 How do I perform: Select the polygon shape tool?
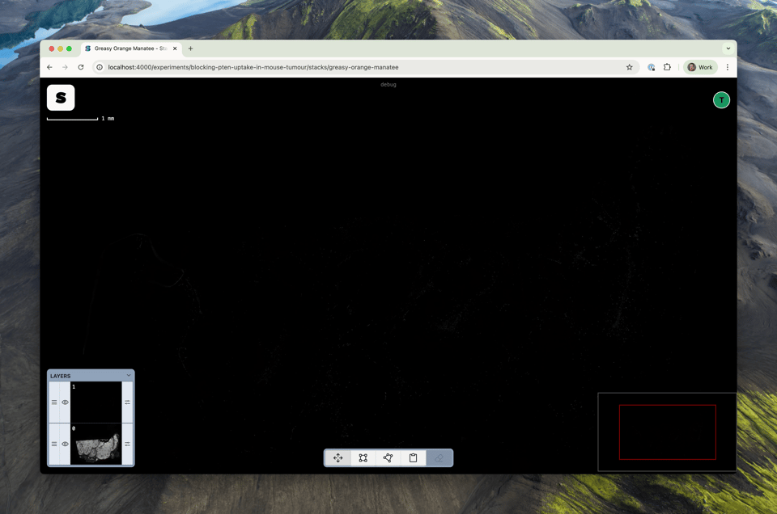[x=388, y=458]
